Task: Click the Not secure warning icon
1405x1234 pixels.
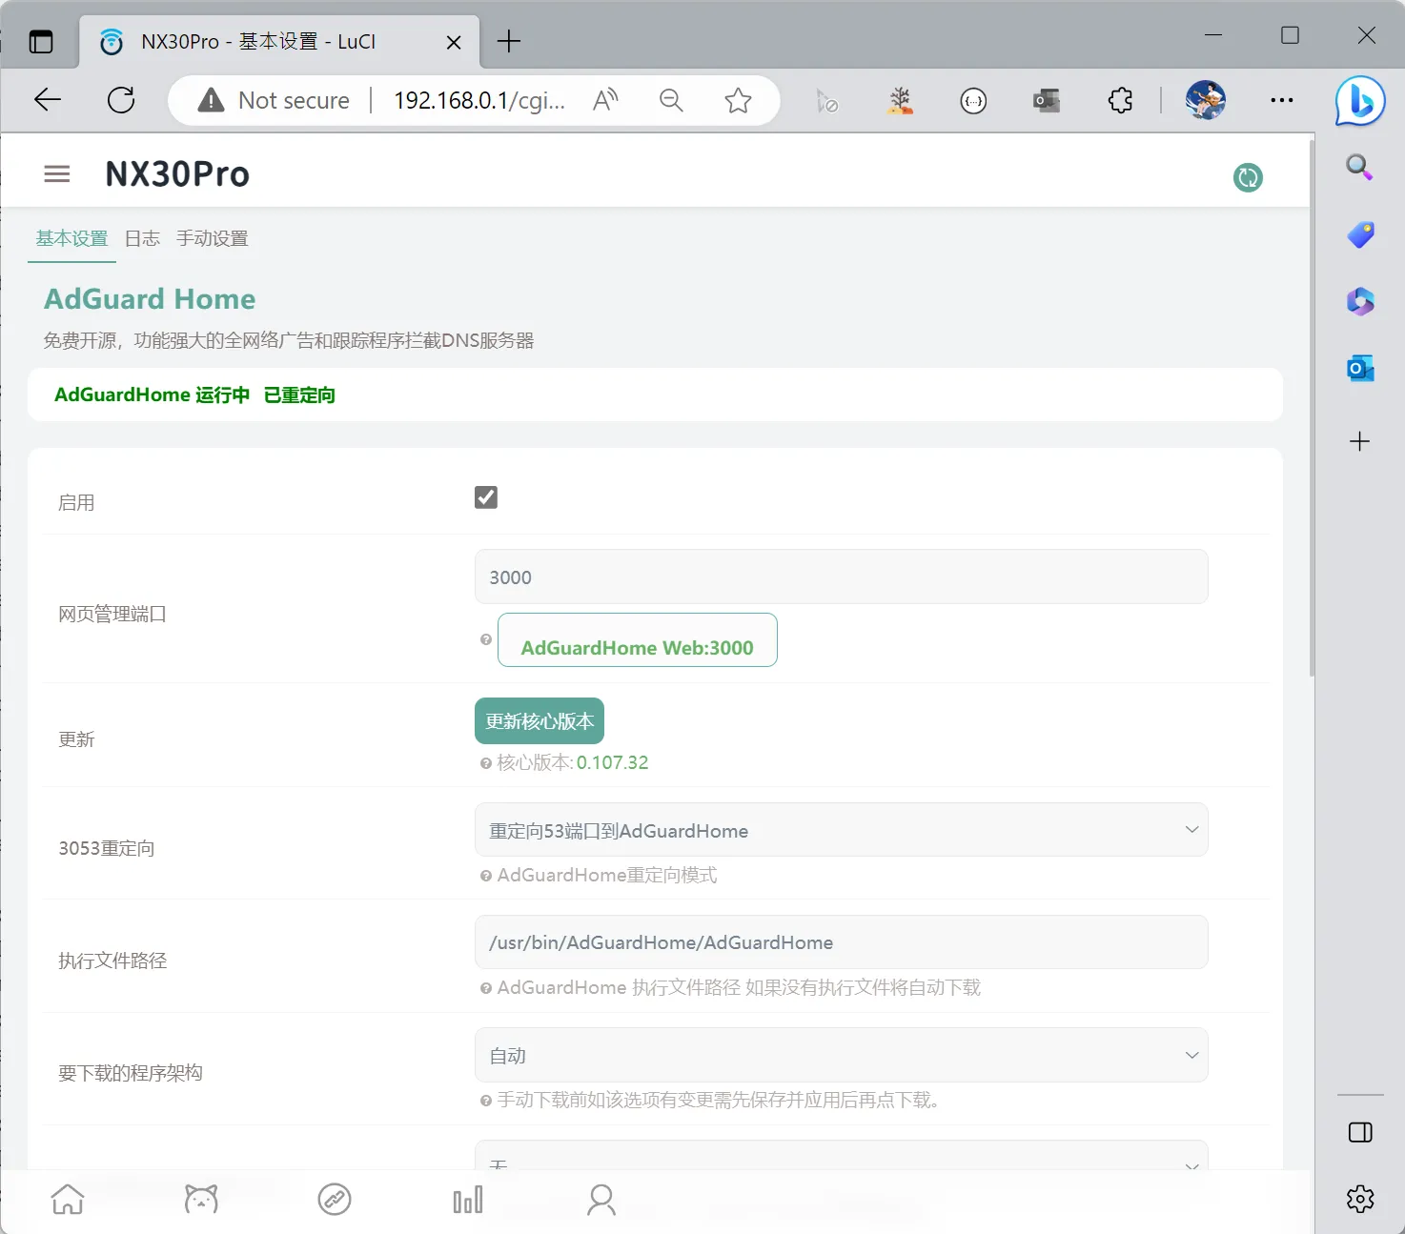Action: [211, 100]
